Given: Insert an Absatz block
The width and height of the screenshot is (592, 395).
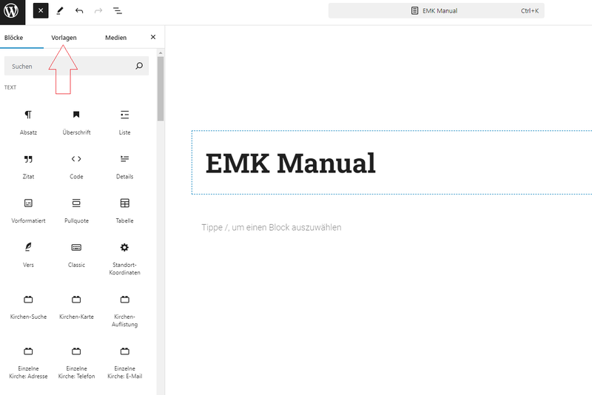Looking at the screenshot, I should tap(28, 122).
